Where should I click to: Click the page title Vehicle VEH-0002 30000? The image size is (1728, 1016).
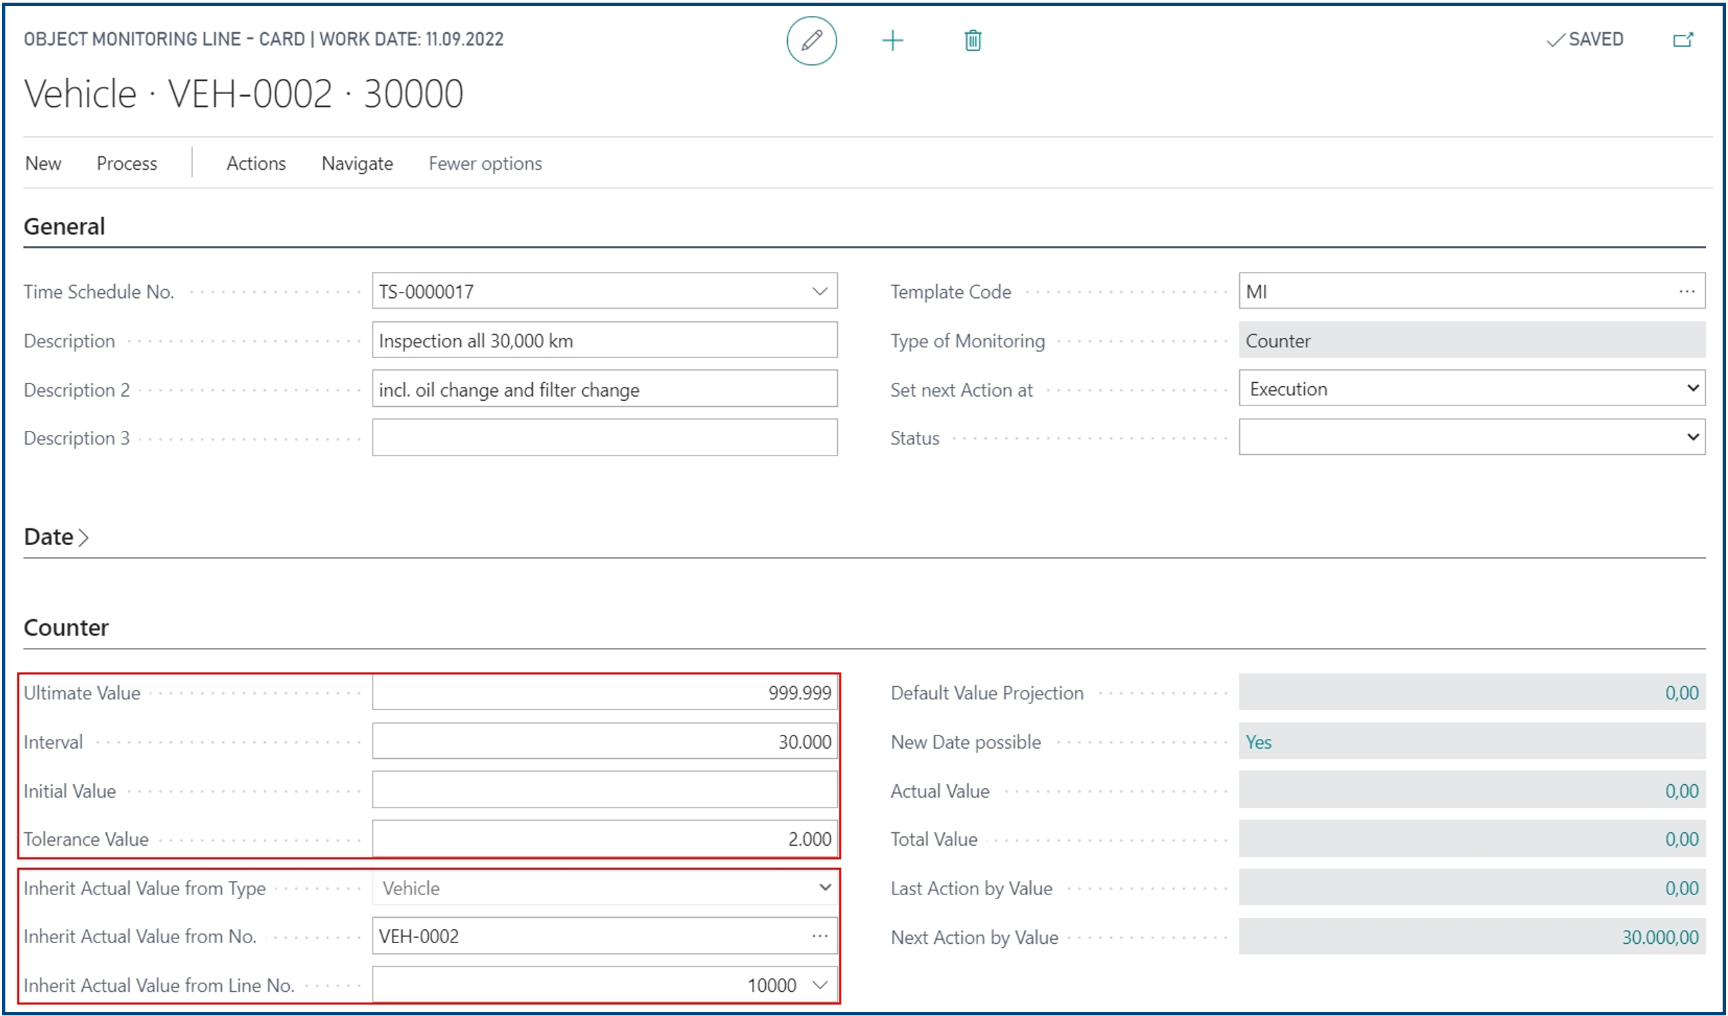[x=244, y=94]
